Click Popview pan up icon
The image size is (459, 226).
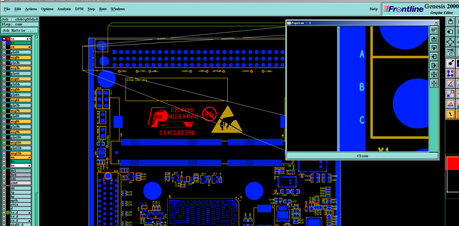click(x=434, y=39)
